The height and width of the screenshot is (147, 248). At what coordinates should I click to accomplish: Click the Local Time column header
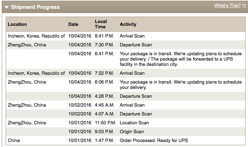point(101,24)
